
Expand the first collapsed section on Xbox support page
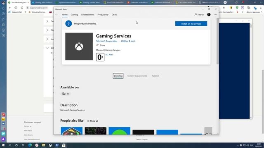tap(47, 21)
